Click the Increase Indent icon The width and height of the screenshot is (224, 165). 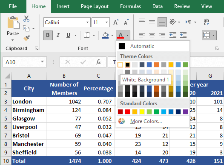coord(183,35)
